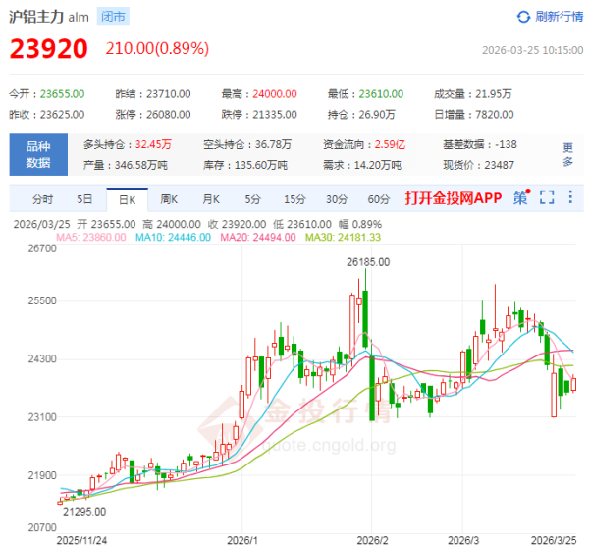Click the refresh quotes circular arrow icon
589x546 pixels.
(523, 17)
